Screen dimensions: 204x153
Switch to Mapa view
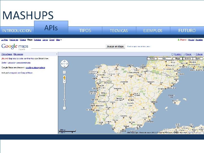(177, 59)
